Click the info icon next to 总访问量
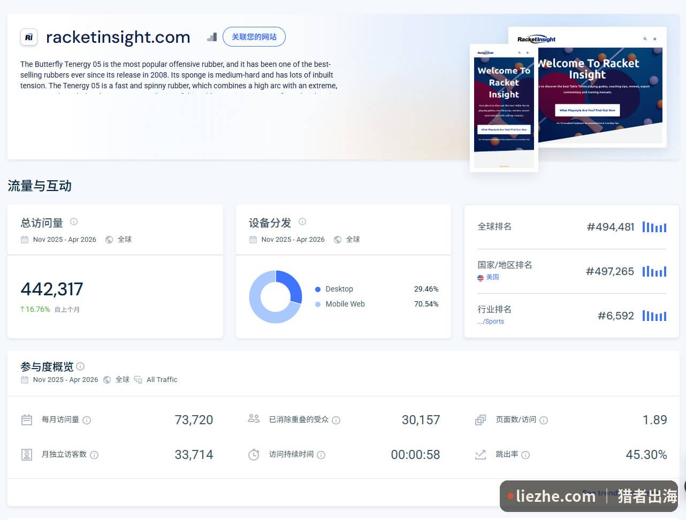686x520 pixels. (x=74, y=221)
